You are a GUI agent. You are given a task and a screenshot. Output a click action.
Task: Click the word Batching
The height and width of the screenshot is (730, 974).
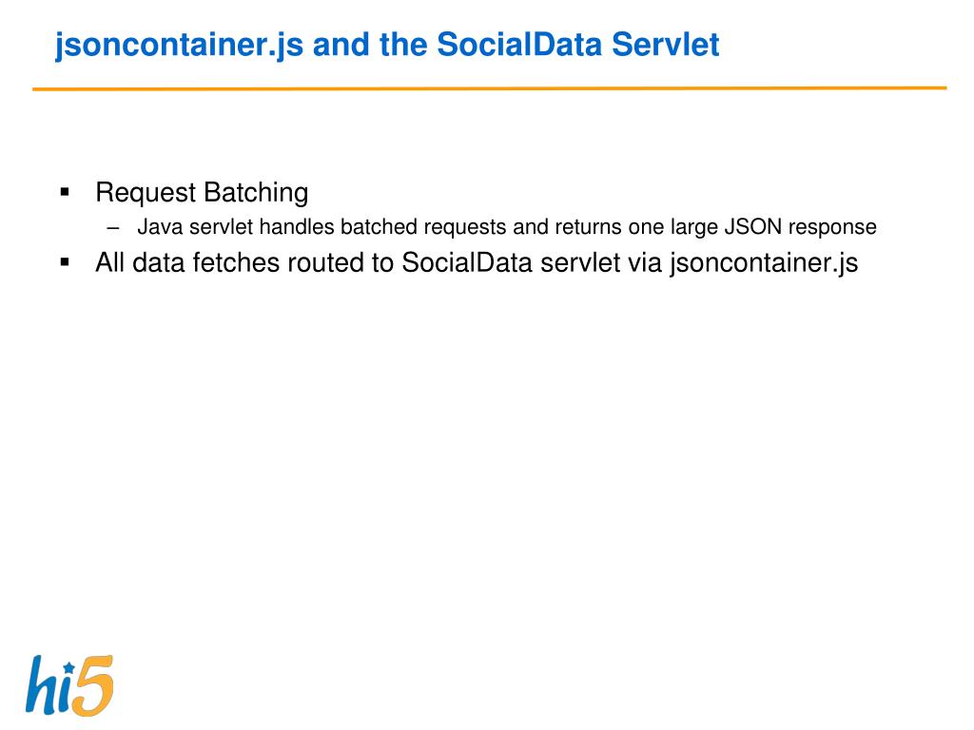tap(255, 193)
